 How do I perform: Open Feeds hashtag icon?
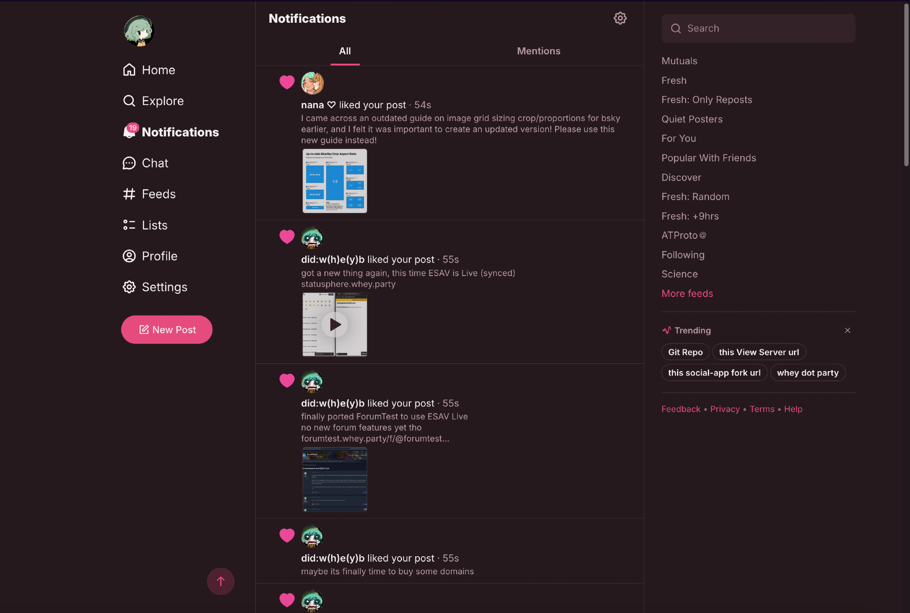[x=129, y=194]
